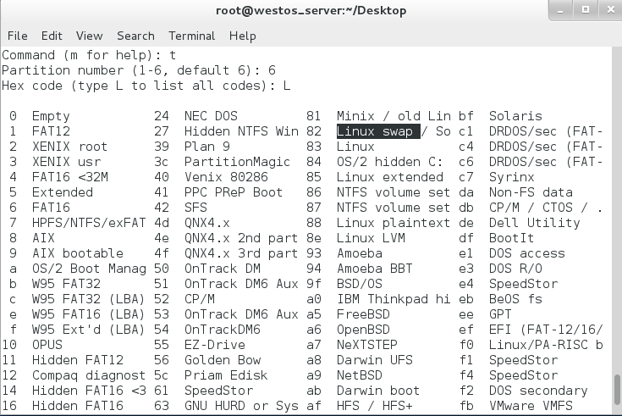This screenshot has width=622, height=416.
Task: Click the 'BootIt' entry
Action: pyautogui.click(x=512, y=238)
